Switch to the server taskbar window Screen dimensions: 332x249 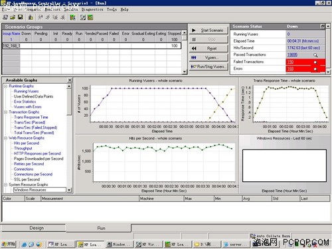tap(236, 244)
